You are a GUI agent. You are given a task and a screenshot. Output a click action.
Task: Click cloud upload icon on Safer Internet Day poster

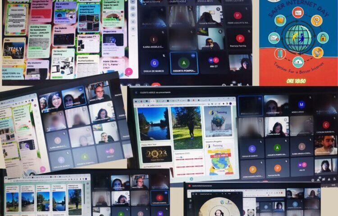(x=298, y=62)
